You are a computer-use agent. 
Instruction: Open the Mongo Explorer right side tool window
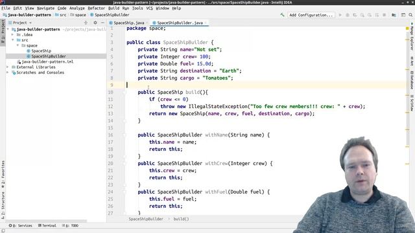(x=412, y=36)
